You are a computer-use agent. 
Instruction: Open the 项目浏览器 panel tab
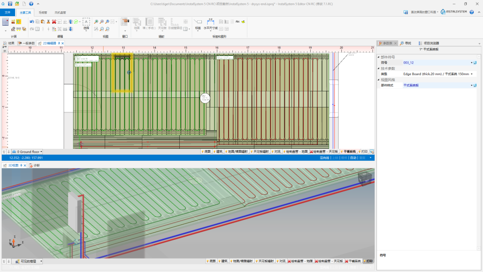coord(429,43)
